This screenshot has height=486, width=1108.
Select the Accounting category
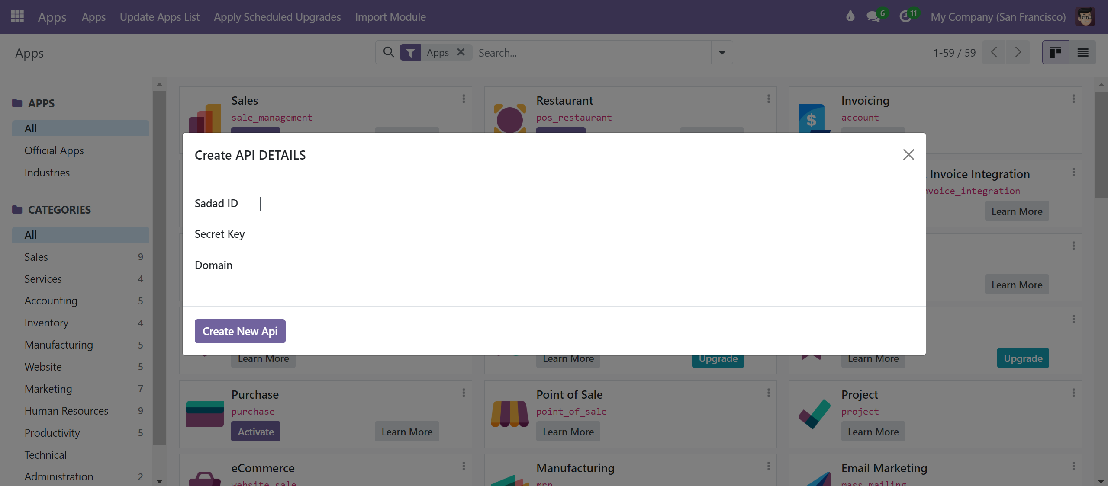[81, 301]
